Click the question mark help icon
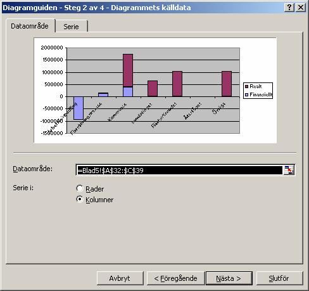The width and height of the screenshot is (309, 291). pyautogui.click(x=289, y=8)
